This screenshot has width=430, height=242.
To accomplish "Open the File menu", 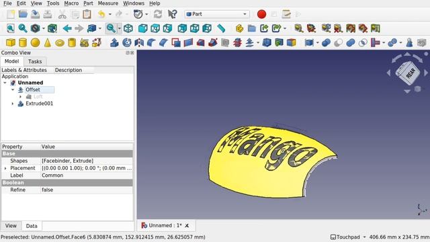I will [7, 3].
